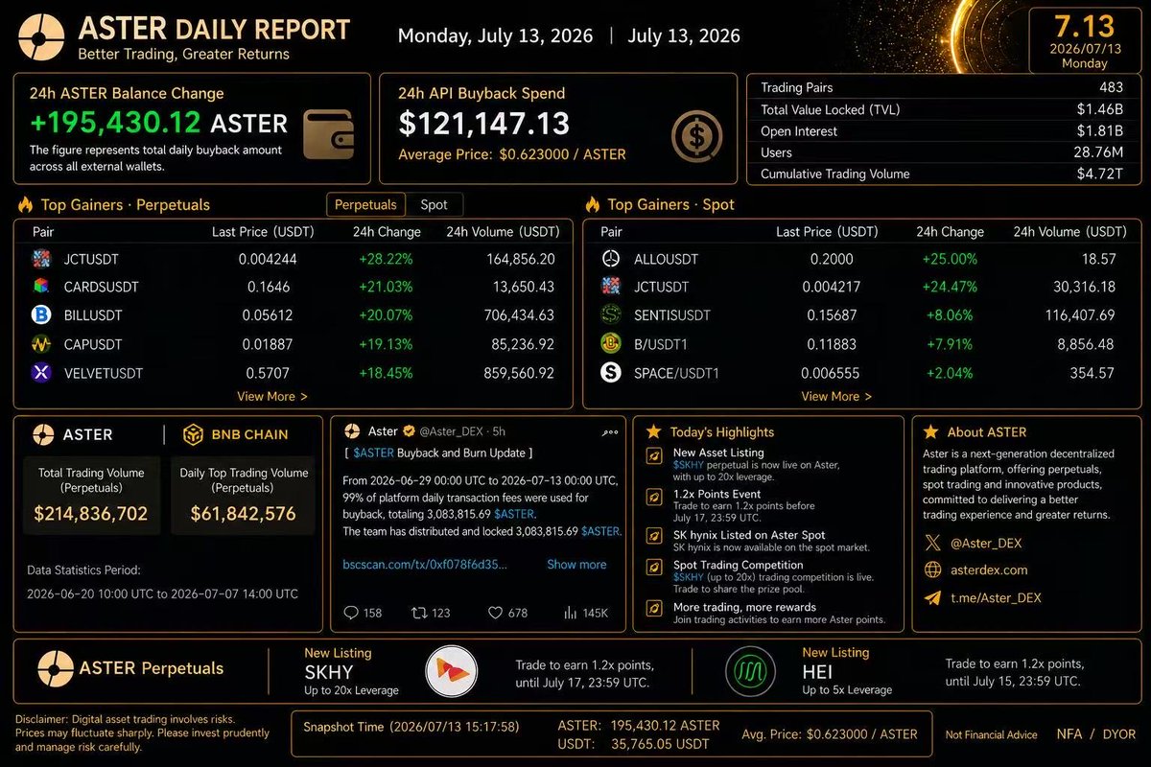Image resolution: width=1151 pixels, height=767 pixels.
Task: Click the About ASTER star icon
Action: point(930,432)
